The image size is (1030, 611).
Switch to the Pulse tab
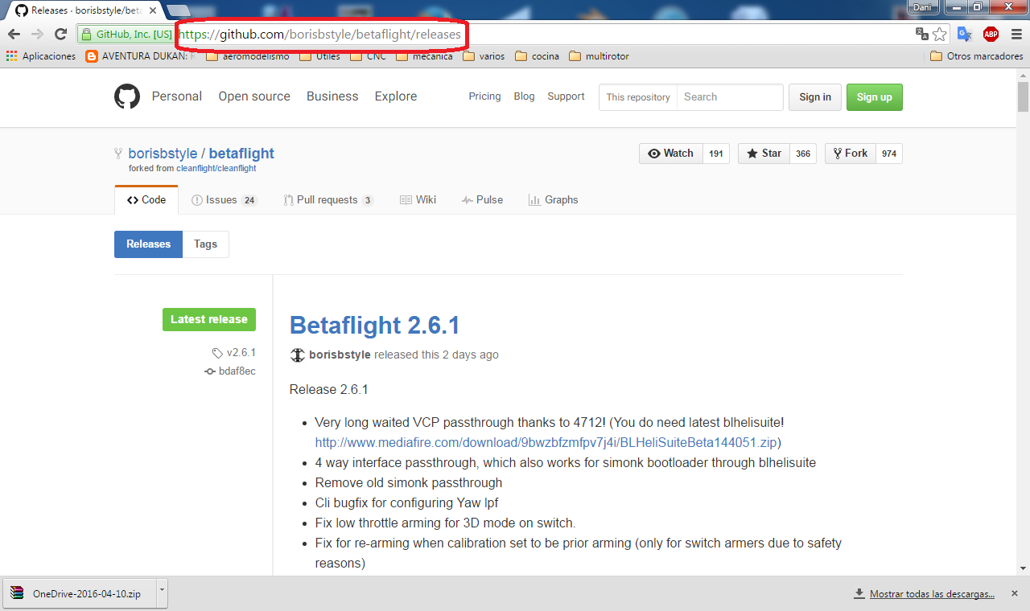pyautogui.click(x=482, y=200)
